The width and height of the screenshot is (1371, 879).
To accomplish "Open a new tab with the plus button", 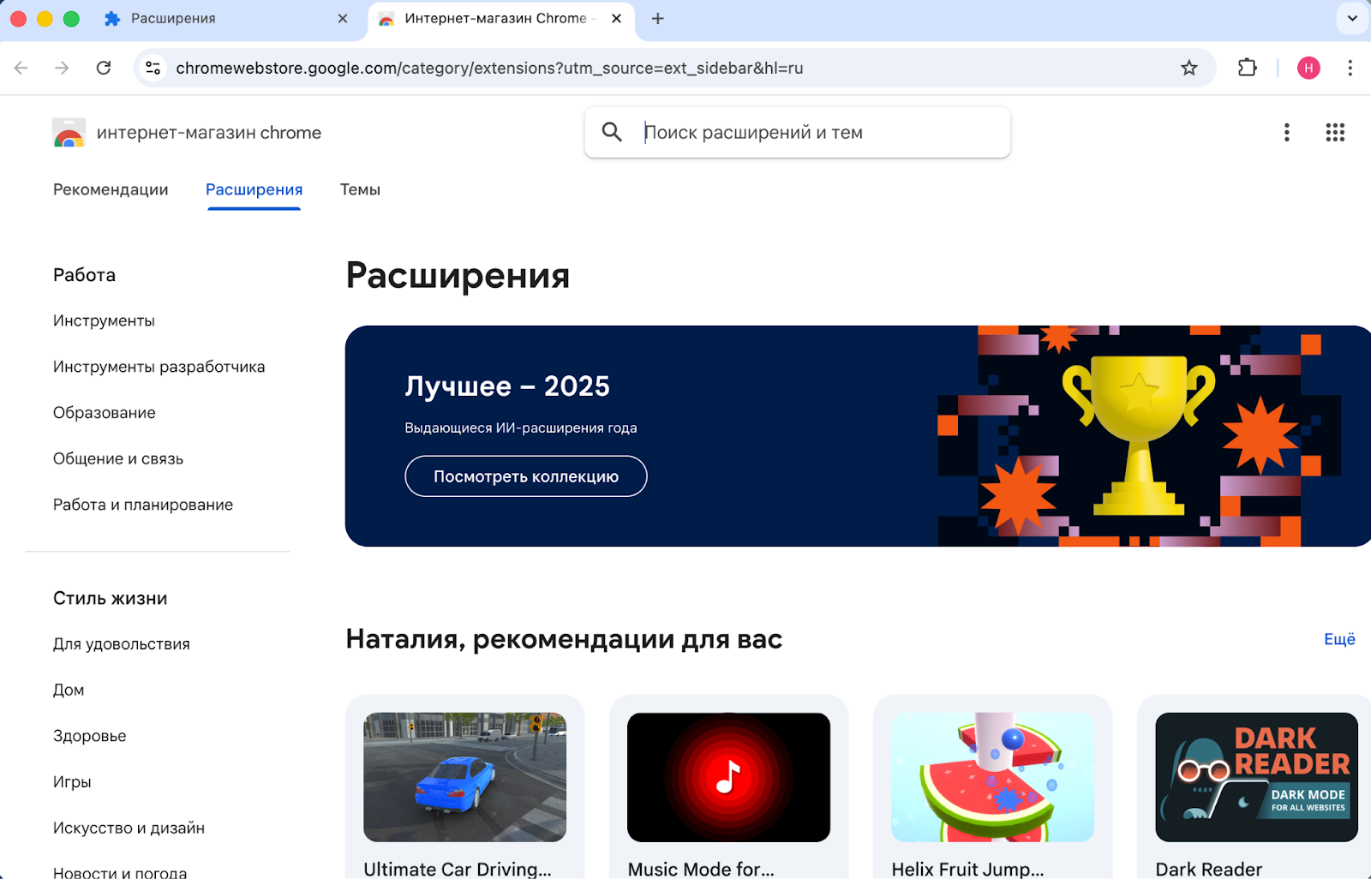I will [x=658, y=19].
